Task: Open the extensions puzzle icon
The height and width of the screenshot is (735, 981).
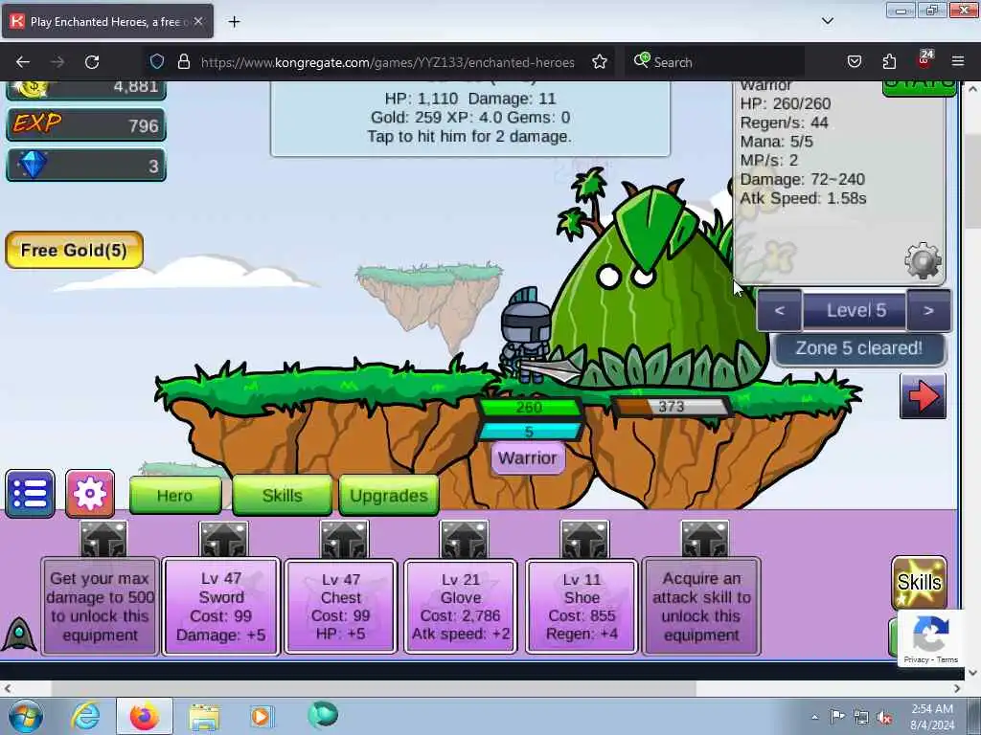Action: coord(889,61)
